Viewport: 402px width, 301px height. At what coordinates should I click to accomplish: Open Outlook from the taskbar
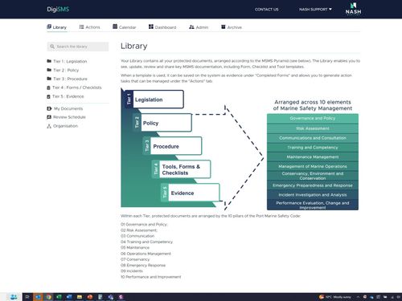(38, 297)
